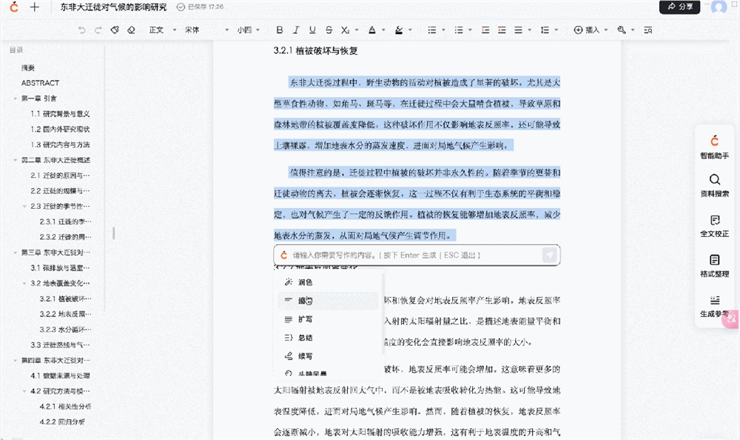Viewport: 740px width, 440px height.
Task: Choose 润色 from the AI menu
Action: click(306, 282)
